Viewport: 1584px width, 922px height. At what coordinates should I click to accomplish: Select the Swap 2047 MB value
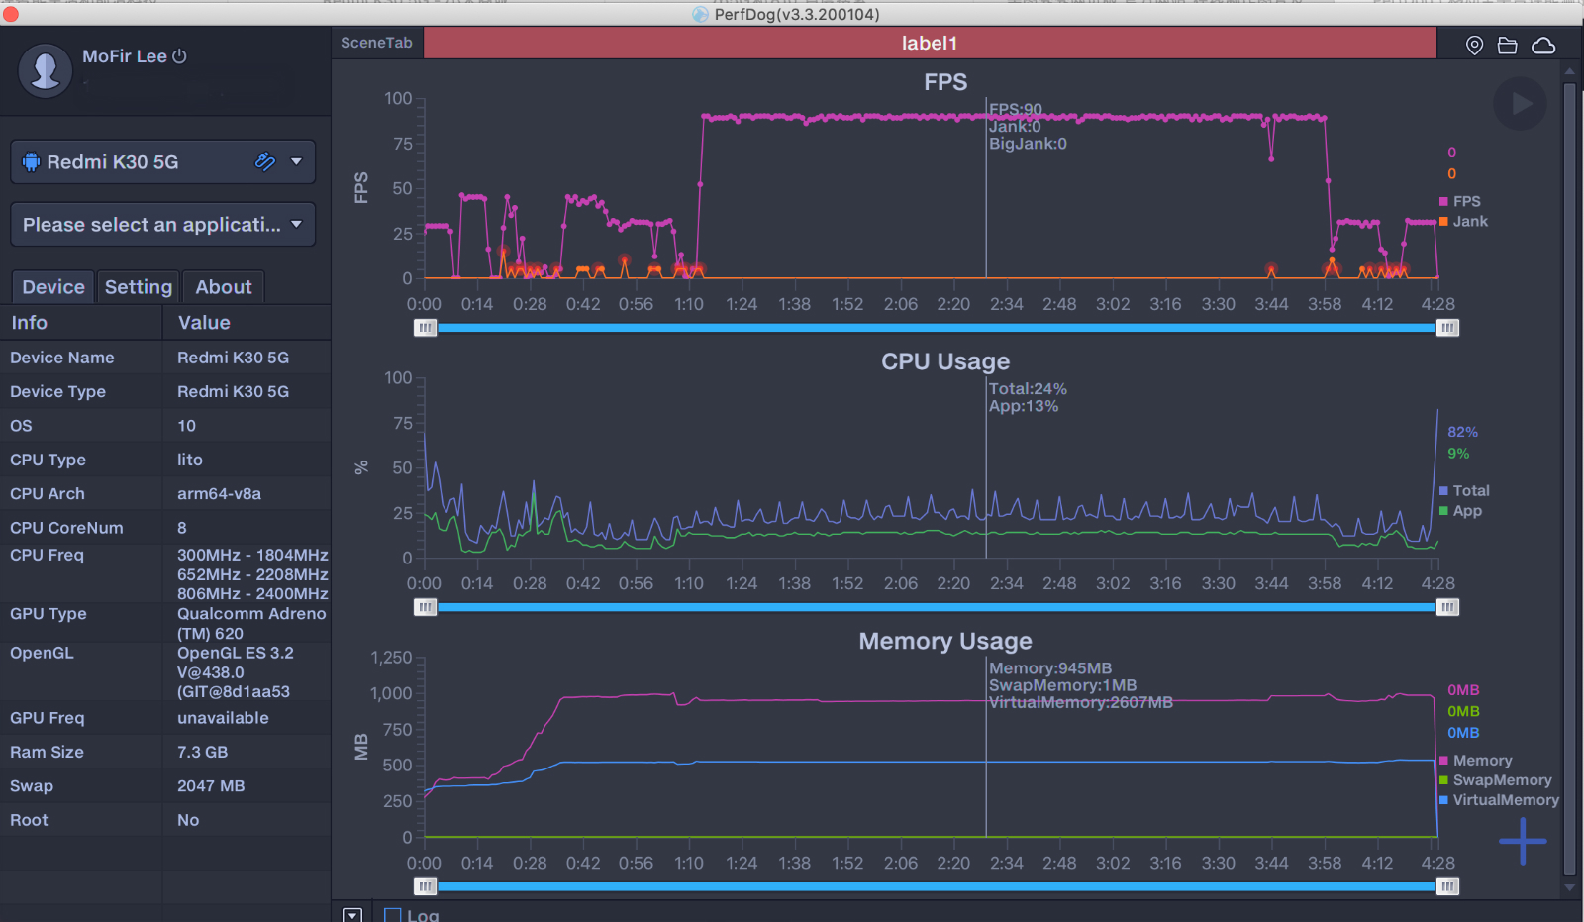[211, 785]
